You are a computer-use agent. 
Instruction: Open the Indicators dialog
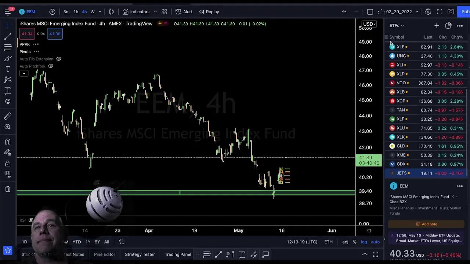point(136,12)
